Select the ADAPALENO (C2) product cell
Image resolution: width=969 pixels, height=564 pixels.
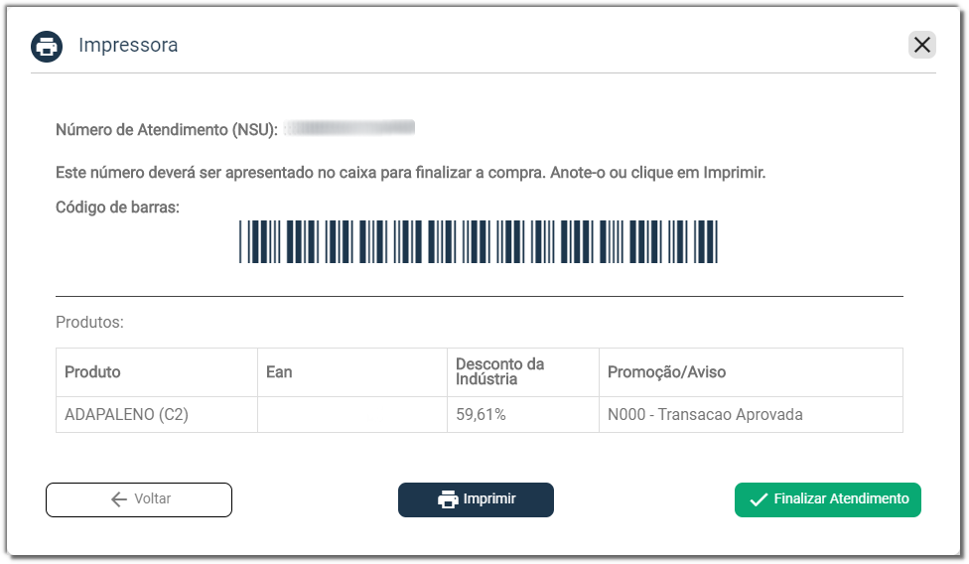point(126,415)
